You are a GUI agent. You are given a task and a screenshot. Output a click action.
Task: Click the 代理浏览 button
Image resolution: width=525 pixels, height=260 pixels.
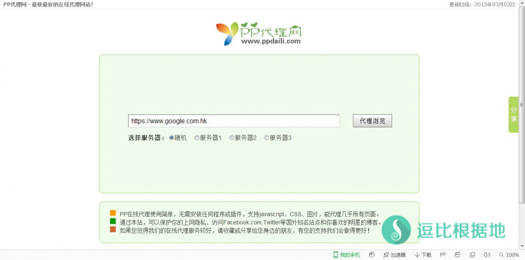point(372,121)
